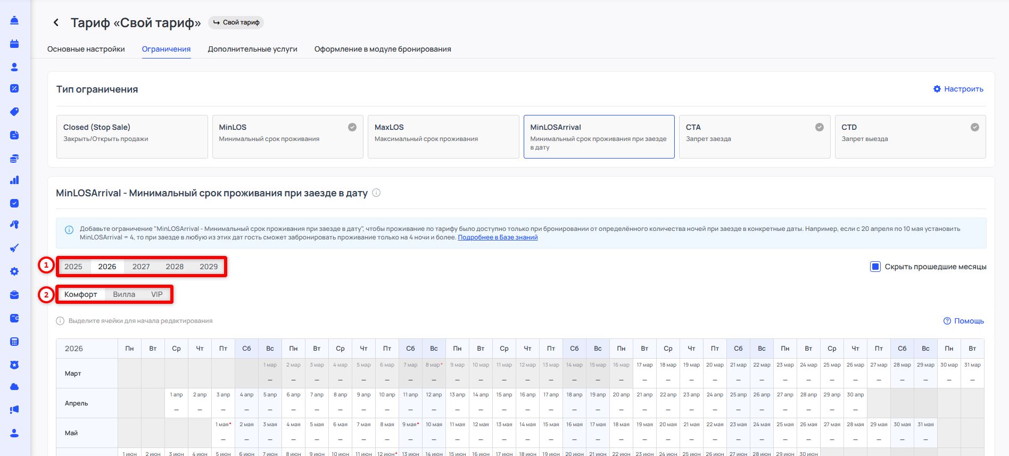Open the 'Дополнительные услуги' tab
The image size is (1009, 456).
252,49
